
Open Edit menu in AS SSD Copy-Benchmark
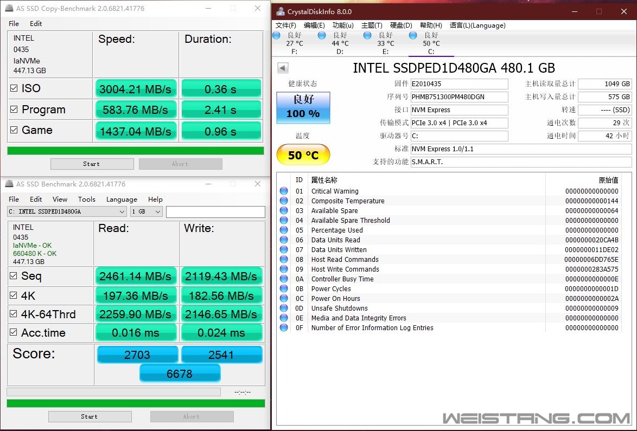click(36, 23)
